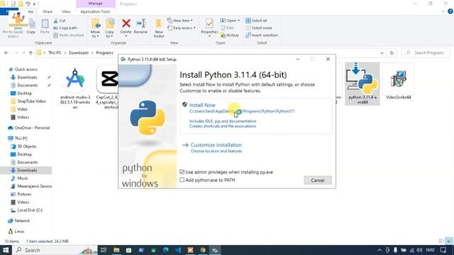454x255 pixels.
Task: Switch to details view button
Action: coord(441,241)
